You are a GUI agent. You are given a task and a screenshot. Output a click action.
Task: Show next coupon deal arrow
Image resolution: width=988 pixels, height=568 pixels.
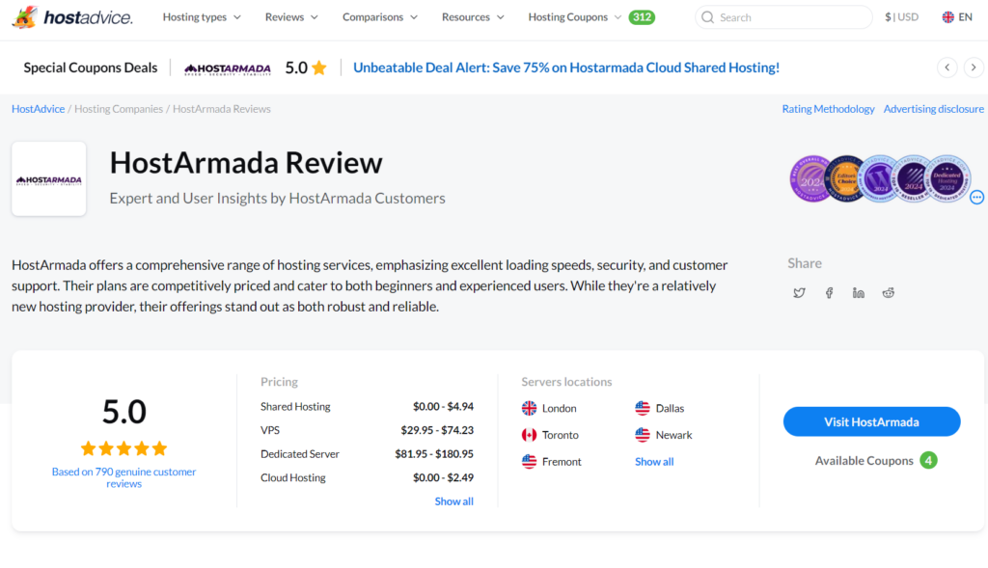974,68
